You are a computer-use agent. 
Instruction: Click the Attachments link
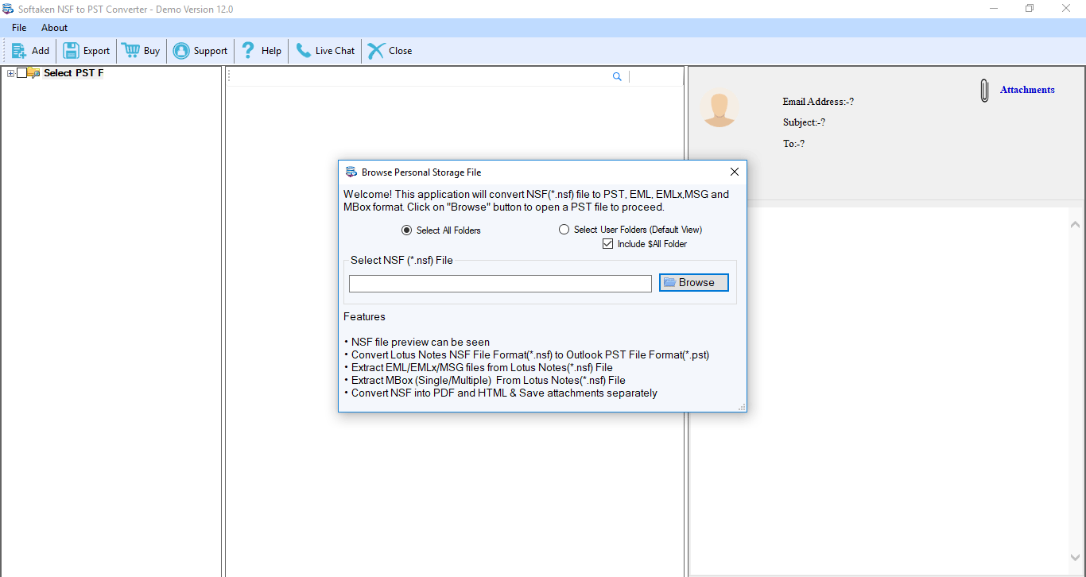click(x=1027, y=90)
